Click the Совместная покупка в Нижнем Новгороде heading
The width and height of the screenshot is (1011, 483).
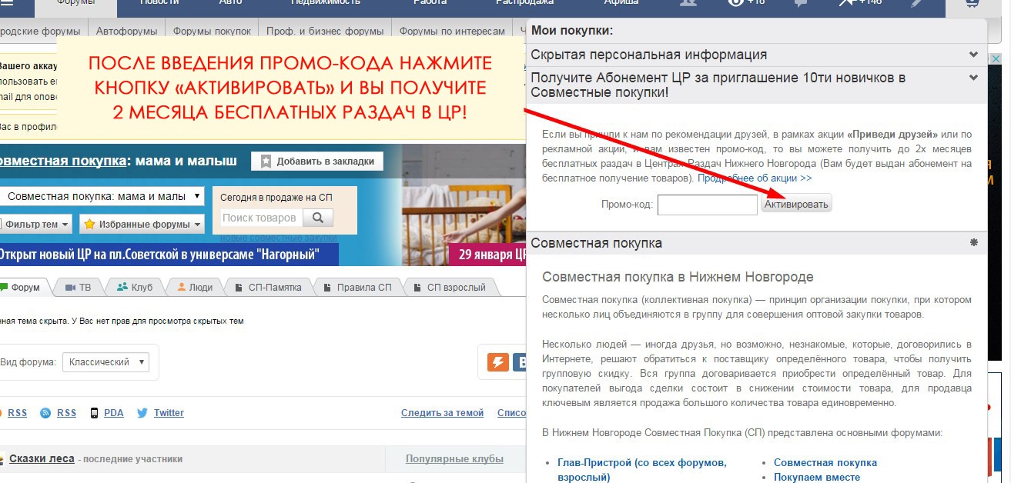pos(678,277)
